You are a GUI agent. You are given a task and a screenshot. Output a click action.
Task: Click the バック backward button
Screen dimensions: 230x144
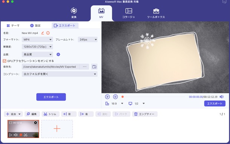pyautogui.click(x=121, y=114)
